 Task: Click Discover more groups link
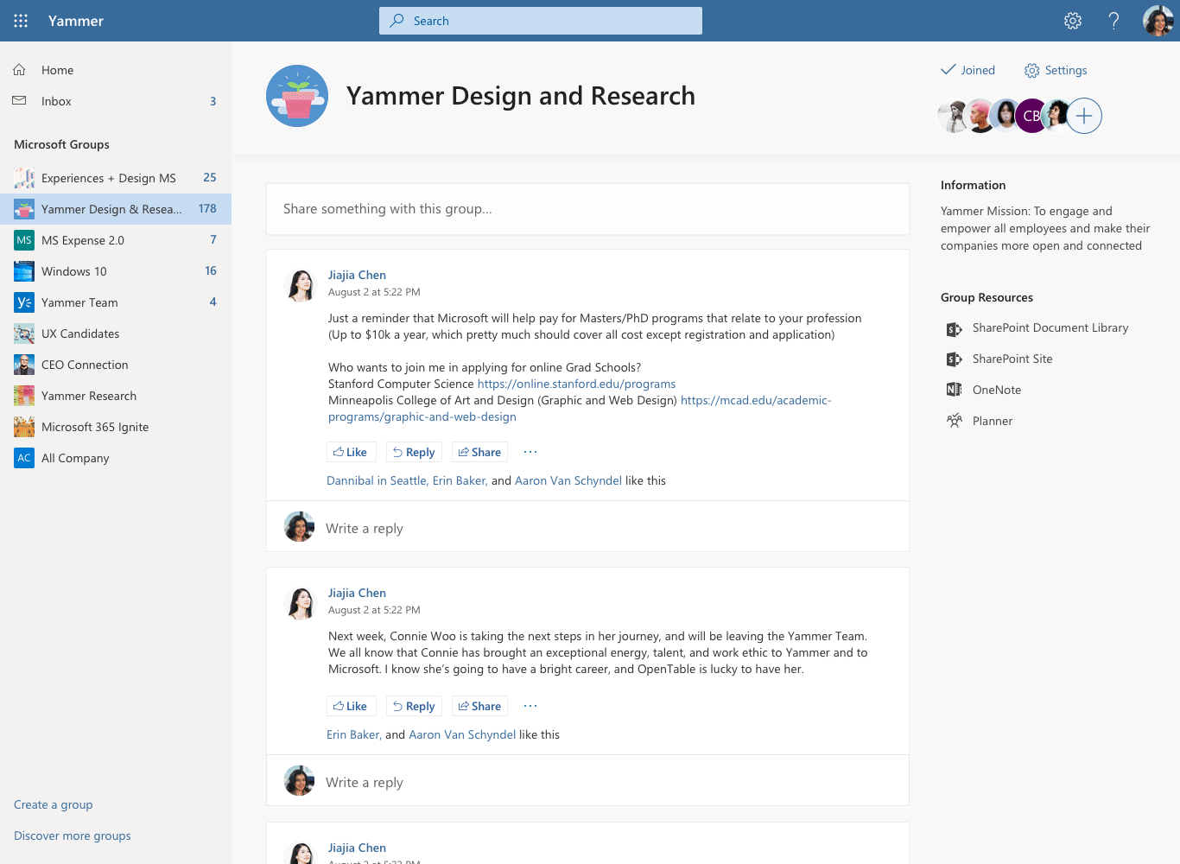click(73, 835)
